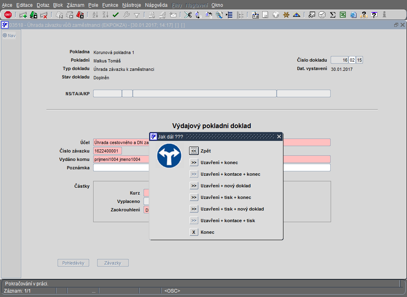Click the Zpět << button in dialog
407x297 pixels.
(x=194, y=151)
